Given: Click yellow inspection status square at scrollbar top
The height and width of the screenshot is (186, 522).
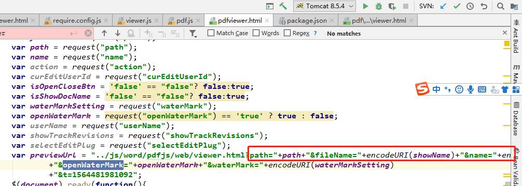Looking at the screenshot, I should click(x=507, y=43).
